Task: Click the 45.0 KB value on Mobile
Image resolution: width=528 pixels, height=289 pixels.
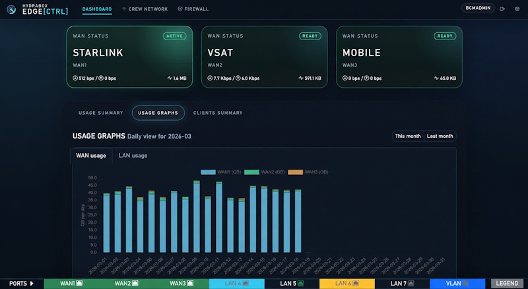Action: (448, 78)
